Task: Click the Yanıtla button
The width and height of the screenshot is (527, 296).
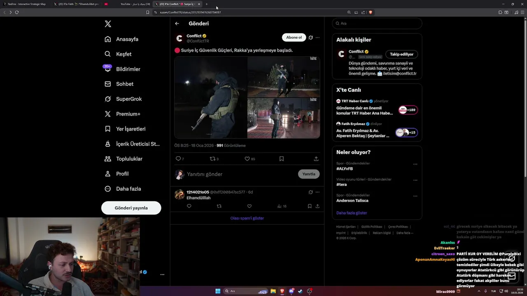Action: point(309,174)
